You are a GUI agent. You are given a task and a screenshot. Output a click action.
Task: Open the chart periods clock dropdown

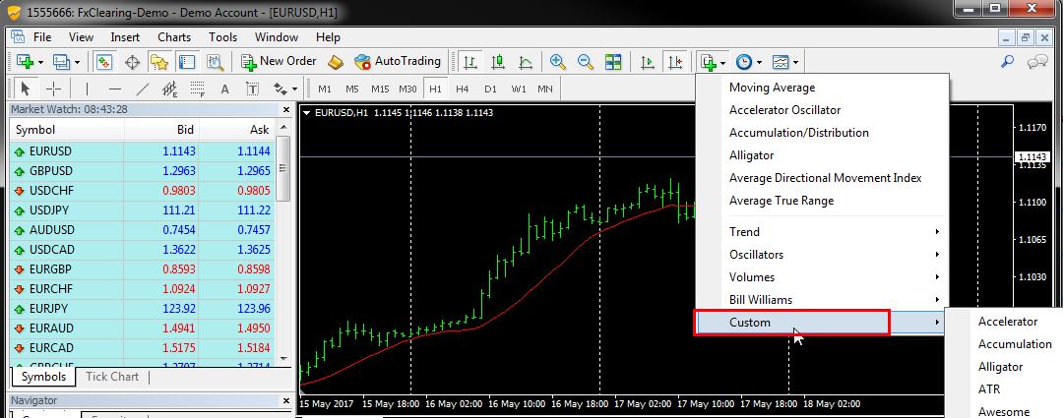746,62
